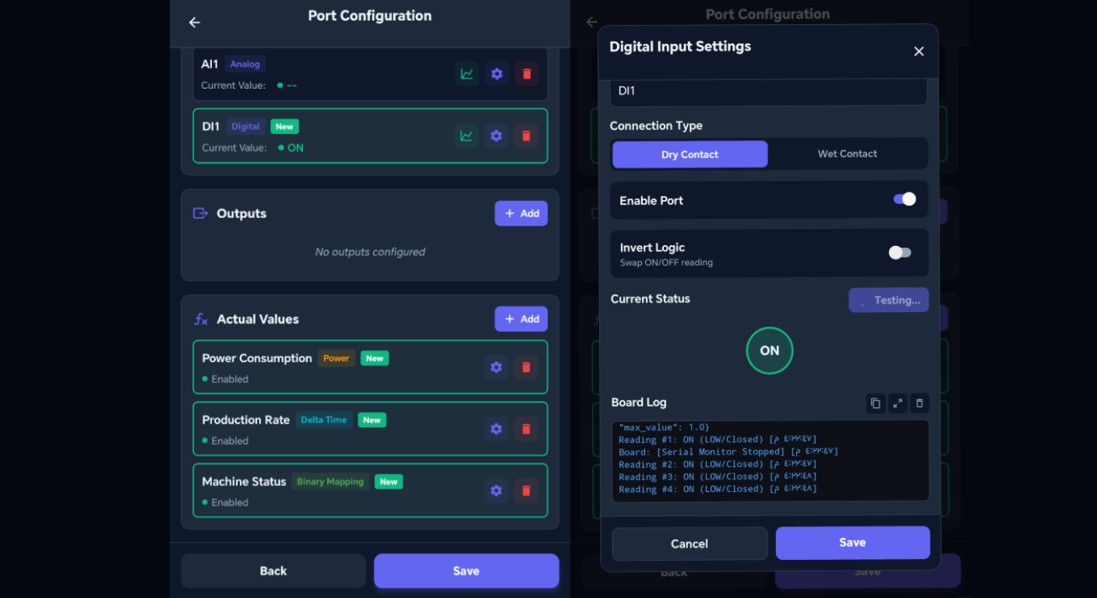Viewport: 1097px width, 598px height.
Task: Open chart view for DI1 port
Action: (x=466, y=135)
